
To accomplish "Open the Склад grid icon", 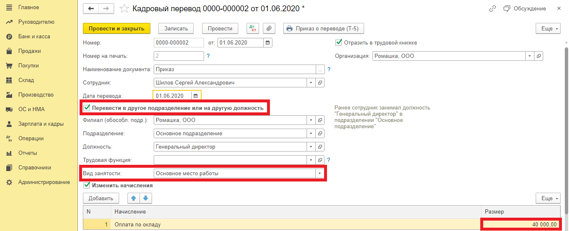I will (x=9, y=80).
